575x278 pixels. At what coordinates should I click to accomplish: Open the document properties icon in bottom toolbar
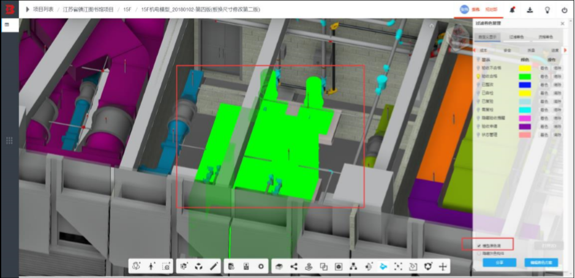click(231, 266)
